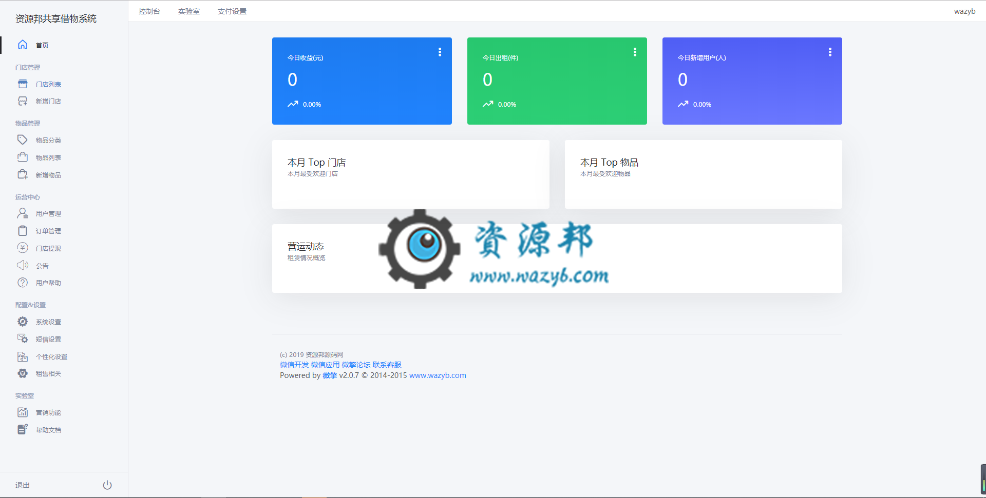Click the document icon for 帮助文档

point(23,429)
